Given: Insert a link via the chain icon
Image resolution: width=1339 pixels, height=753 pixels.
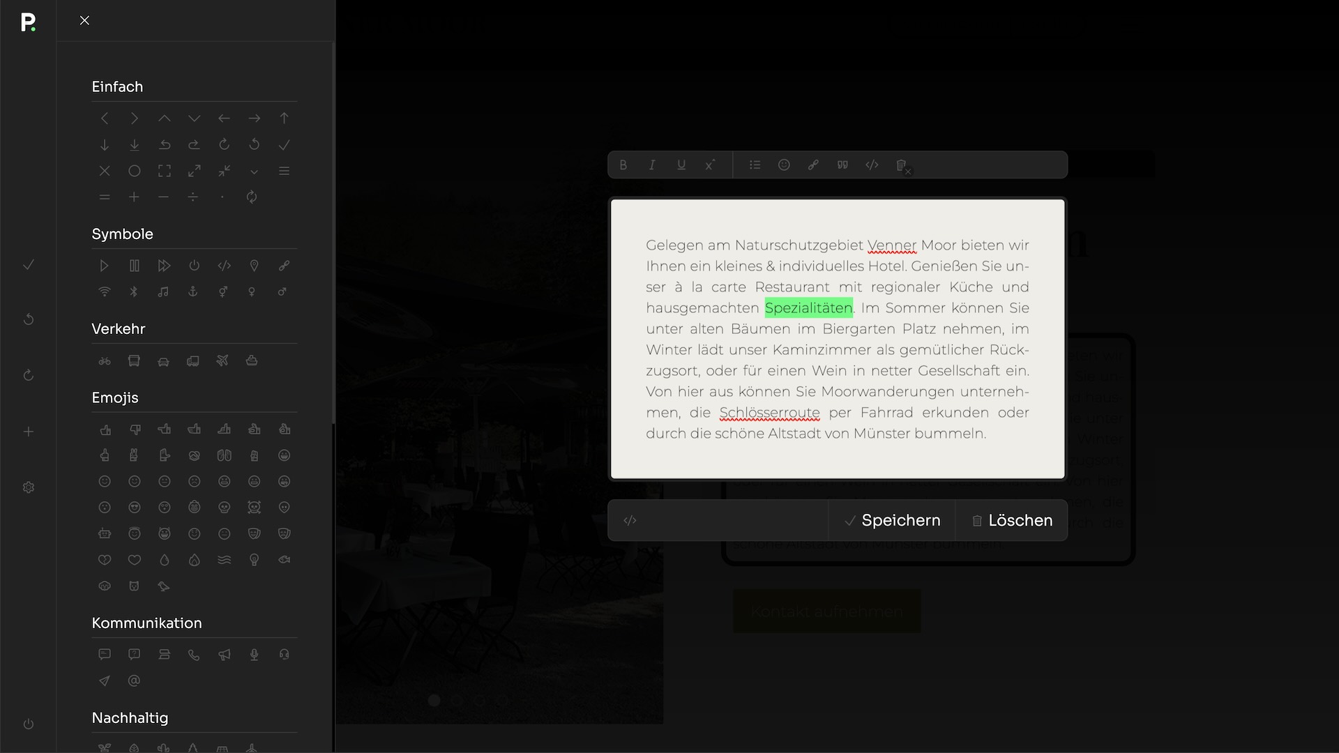Looking at the screenshot, I should coord(813,165).
